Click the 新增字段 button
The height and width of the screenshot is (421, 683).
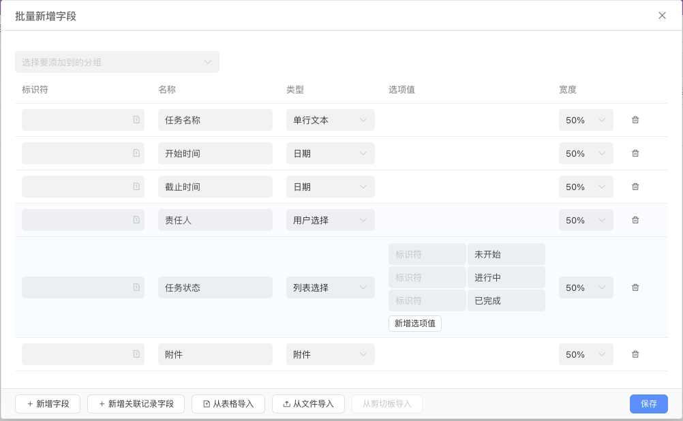[47, 403]
